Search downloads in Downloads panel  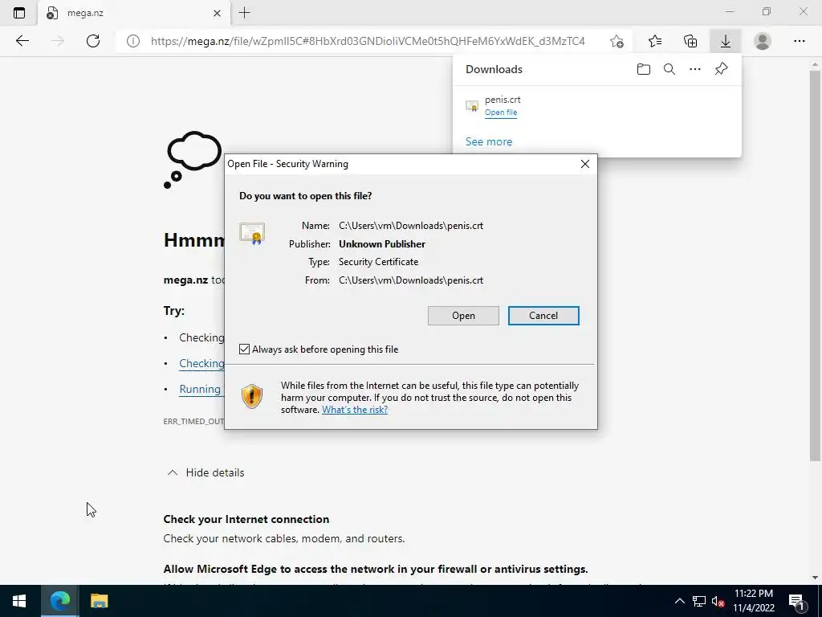click(x=669, y=69)
